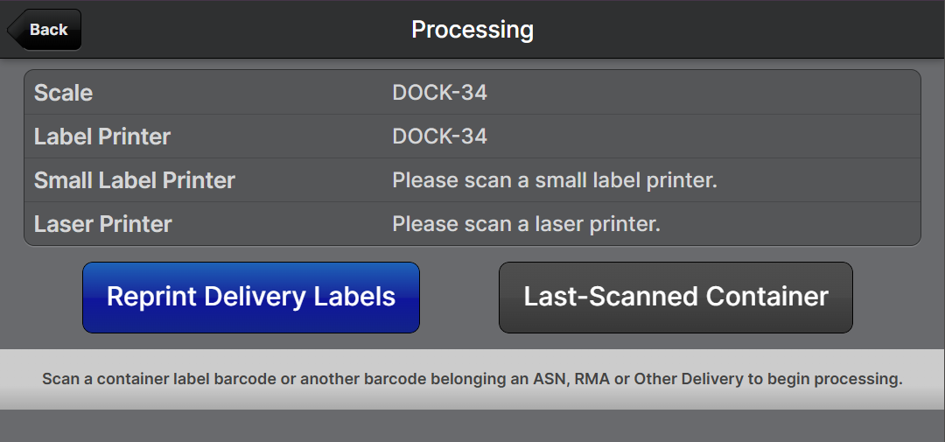Select the Scale row label

click(x=63, y=93)
